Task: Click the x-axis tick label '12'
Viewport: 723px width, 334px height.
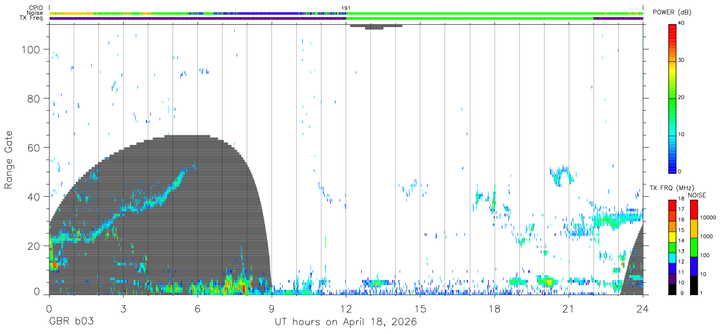Action: click(346, 309)
